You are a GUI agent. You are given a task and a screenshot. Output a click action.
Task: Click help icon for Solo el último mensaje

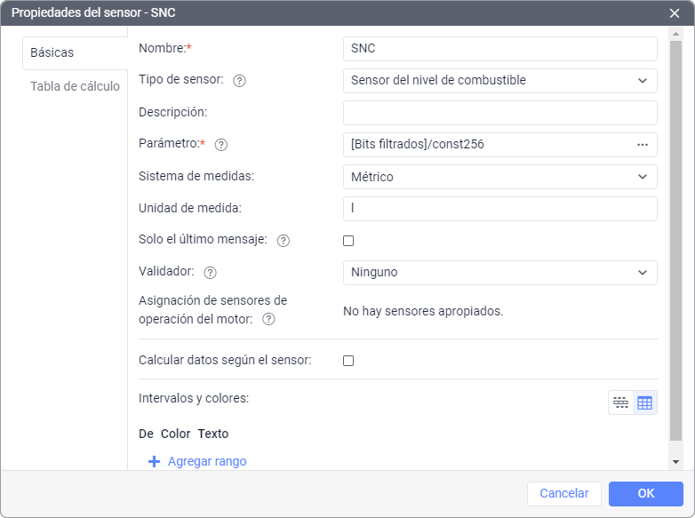(284, 241)
